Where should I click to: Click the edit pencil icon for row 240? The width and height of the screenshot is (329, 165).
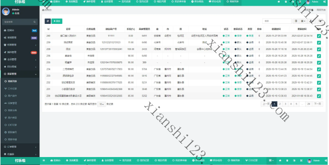pos(319,36)
